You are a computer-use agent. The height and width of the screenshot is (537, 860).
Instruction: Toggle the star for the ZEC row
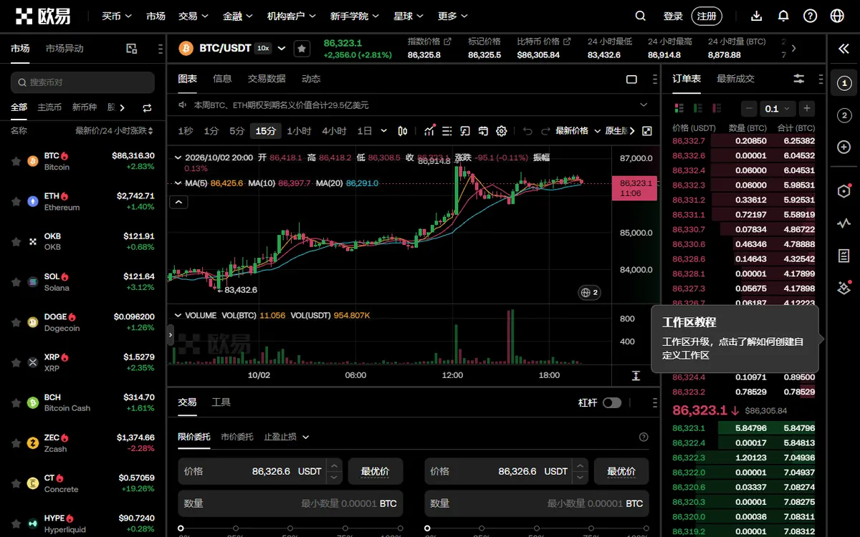tap(16, 443)
